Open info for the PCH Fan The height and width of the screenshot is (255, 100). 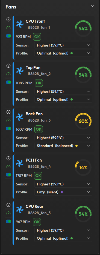[8, 158]
